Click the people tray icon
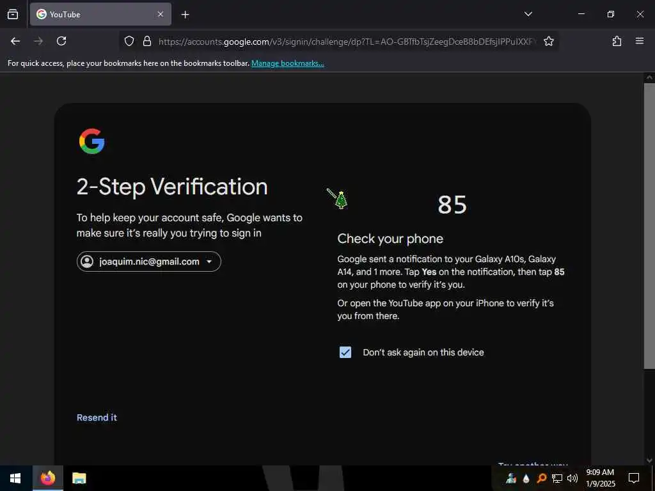 pos(511,478)
